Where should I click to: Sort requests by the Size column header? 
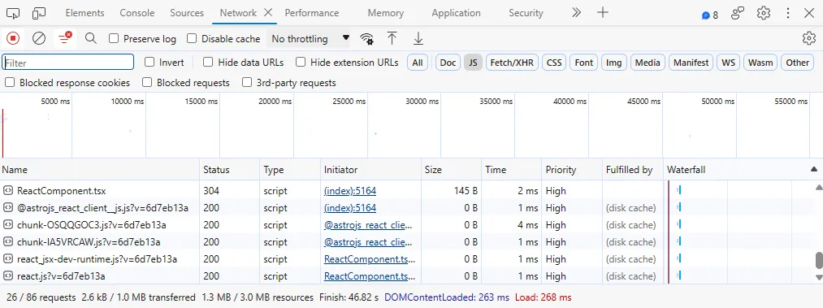click(x=451, y=170)
